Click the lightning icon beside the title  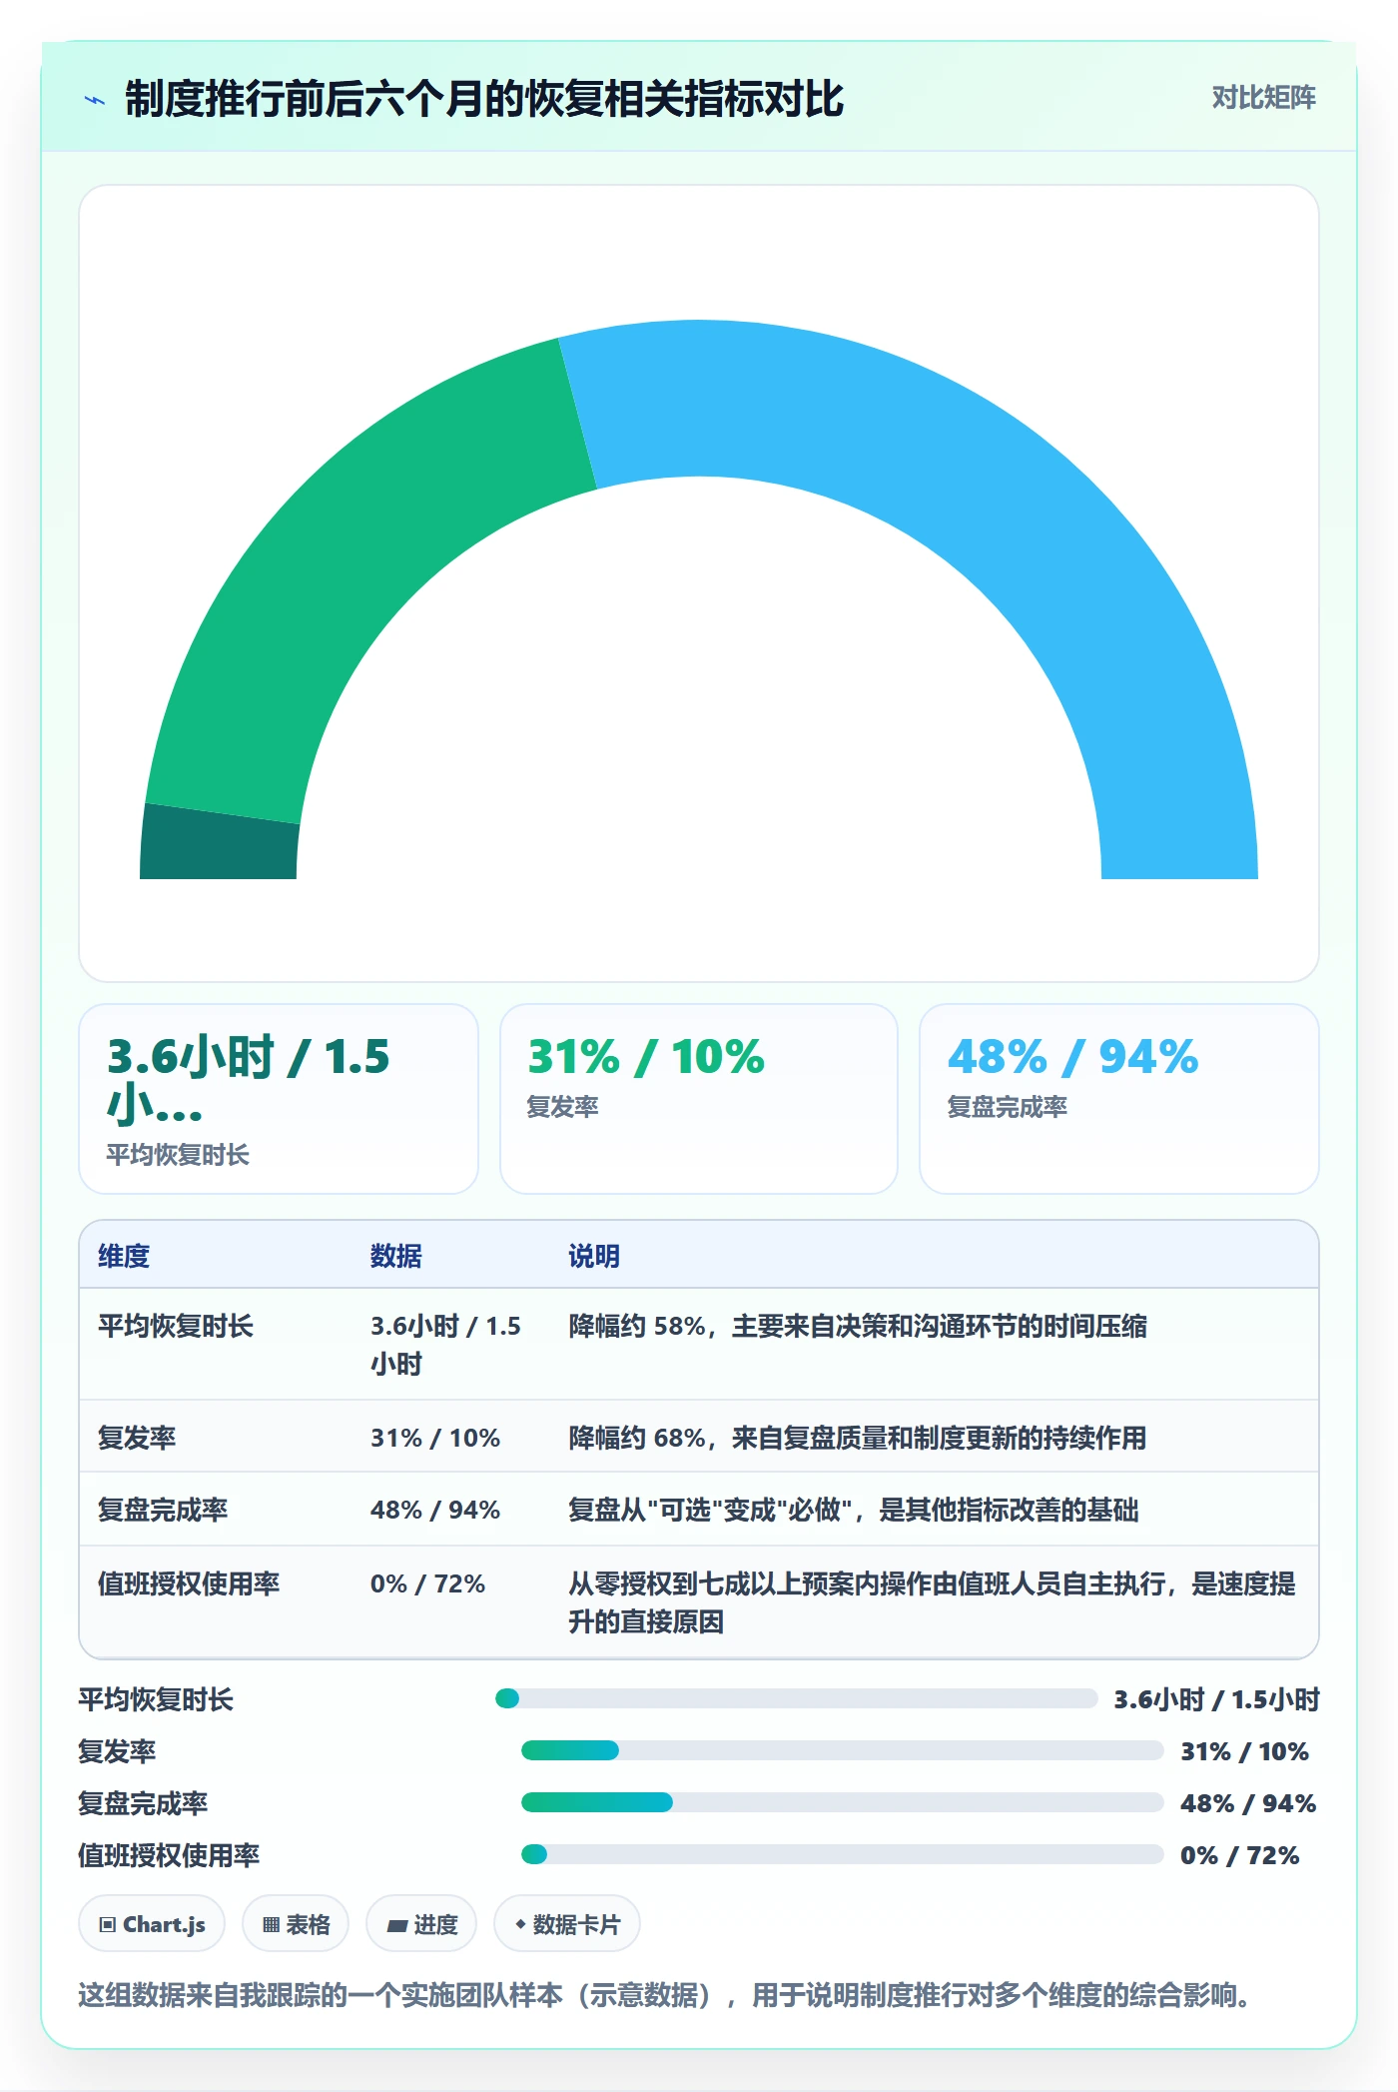coord(95,100)
